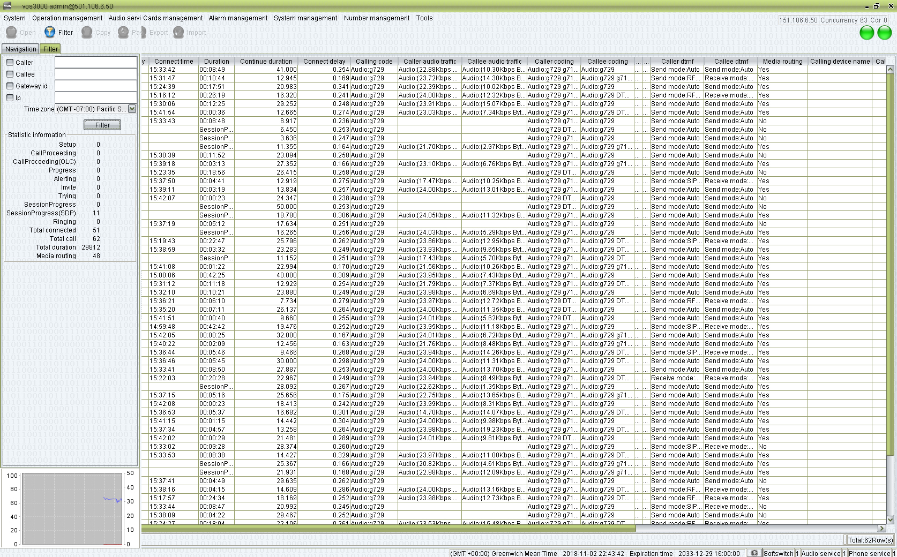This screenshot has width=897, height=557.
Task: Switch to the Navigation tab
Action: point(20,49)
